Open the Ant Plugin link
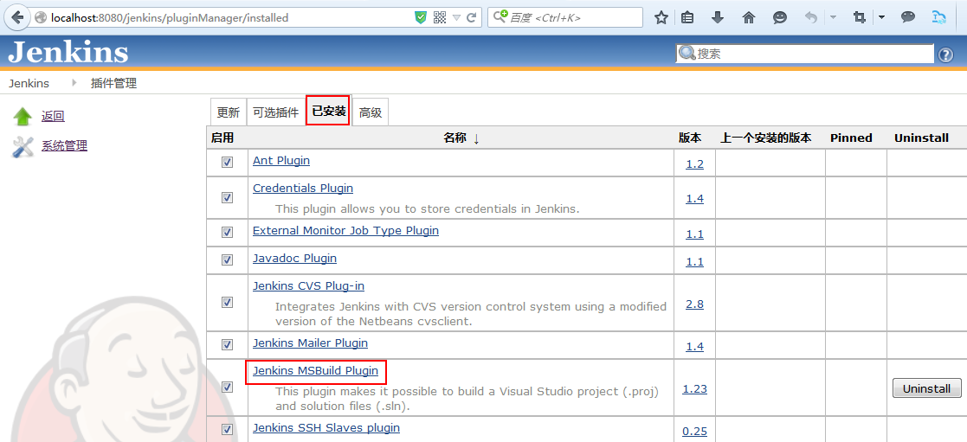The width and height of the screenshot is (967, 442). (281, 160)
